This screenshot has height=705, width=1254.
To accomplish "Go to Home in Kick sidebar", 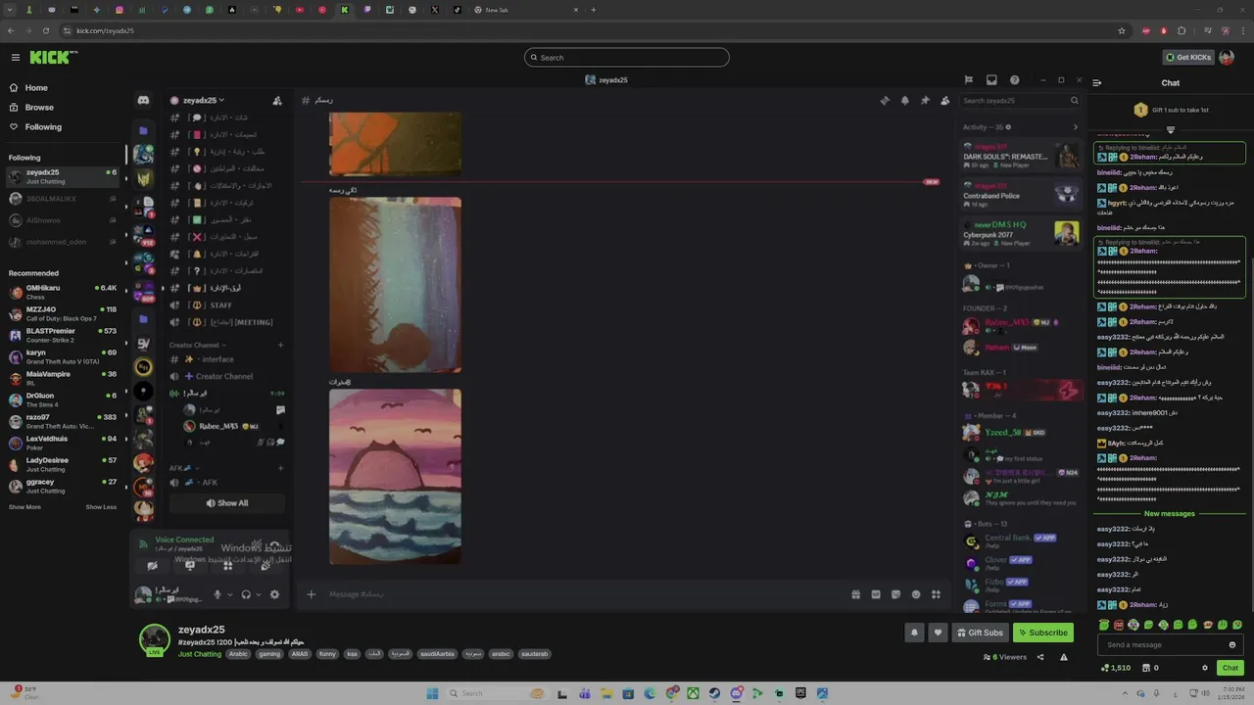I will coord(36,88).
